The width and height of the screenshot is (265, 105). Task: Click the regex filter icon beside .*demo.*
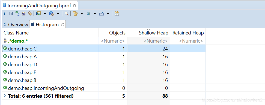tap(5, 40)
